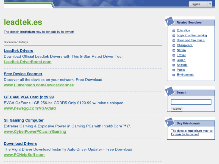Click the leadtek.es page title
This screenshot has height=164, width=219.
point(23,22)
